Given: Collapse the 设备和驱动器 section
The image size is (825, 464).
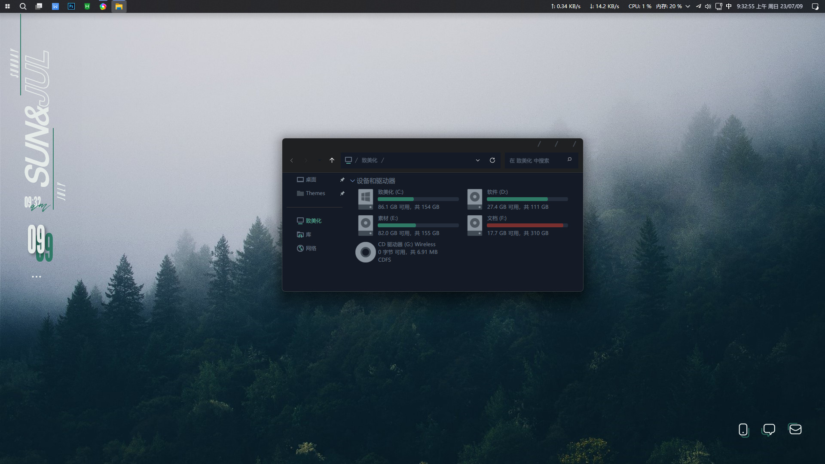Looking at the screenshot, I should tap(352, 180).
